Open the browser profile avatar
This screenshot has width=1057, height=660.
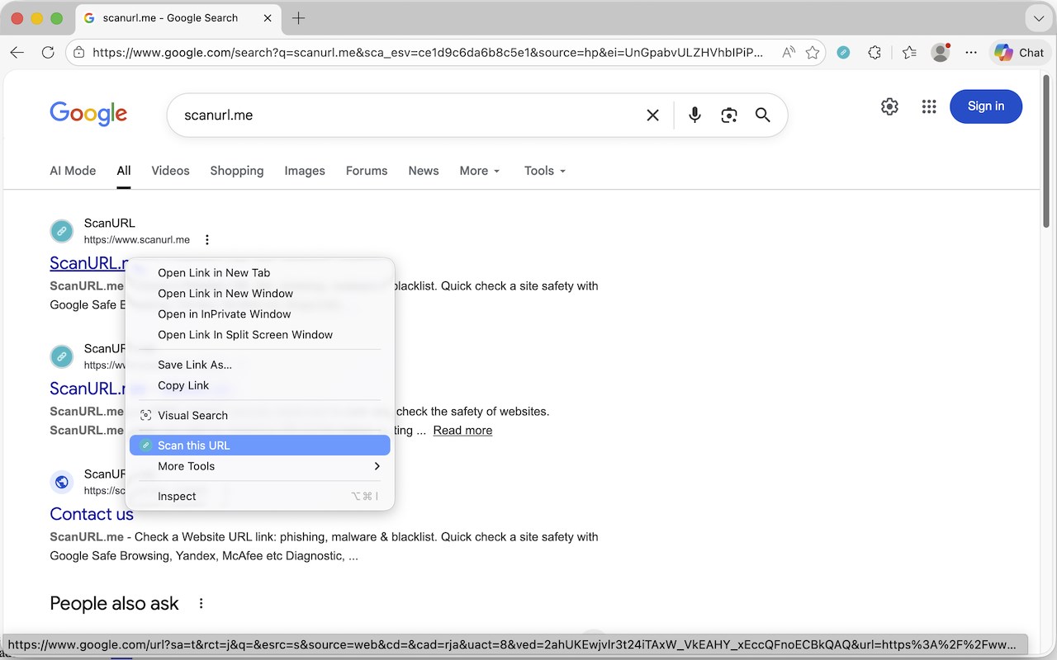(940, 52)
